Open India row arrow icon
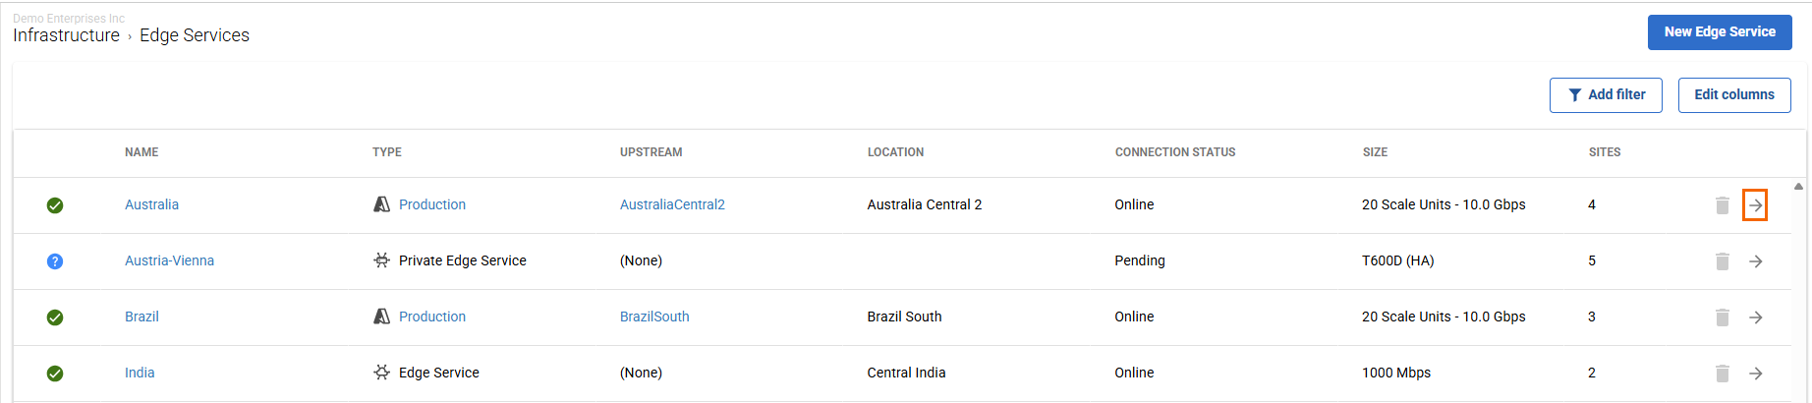This screenshot has height=403, width=1812. 1755,374
